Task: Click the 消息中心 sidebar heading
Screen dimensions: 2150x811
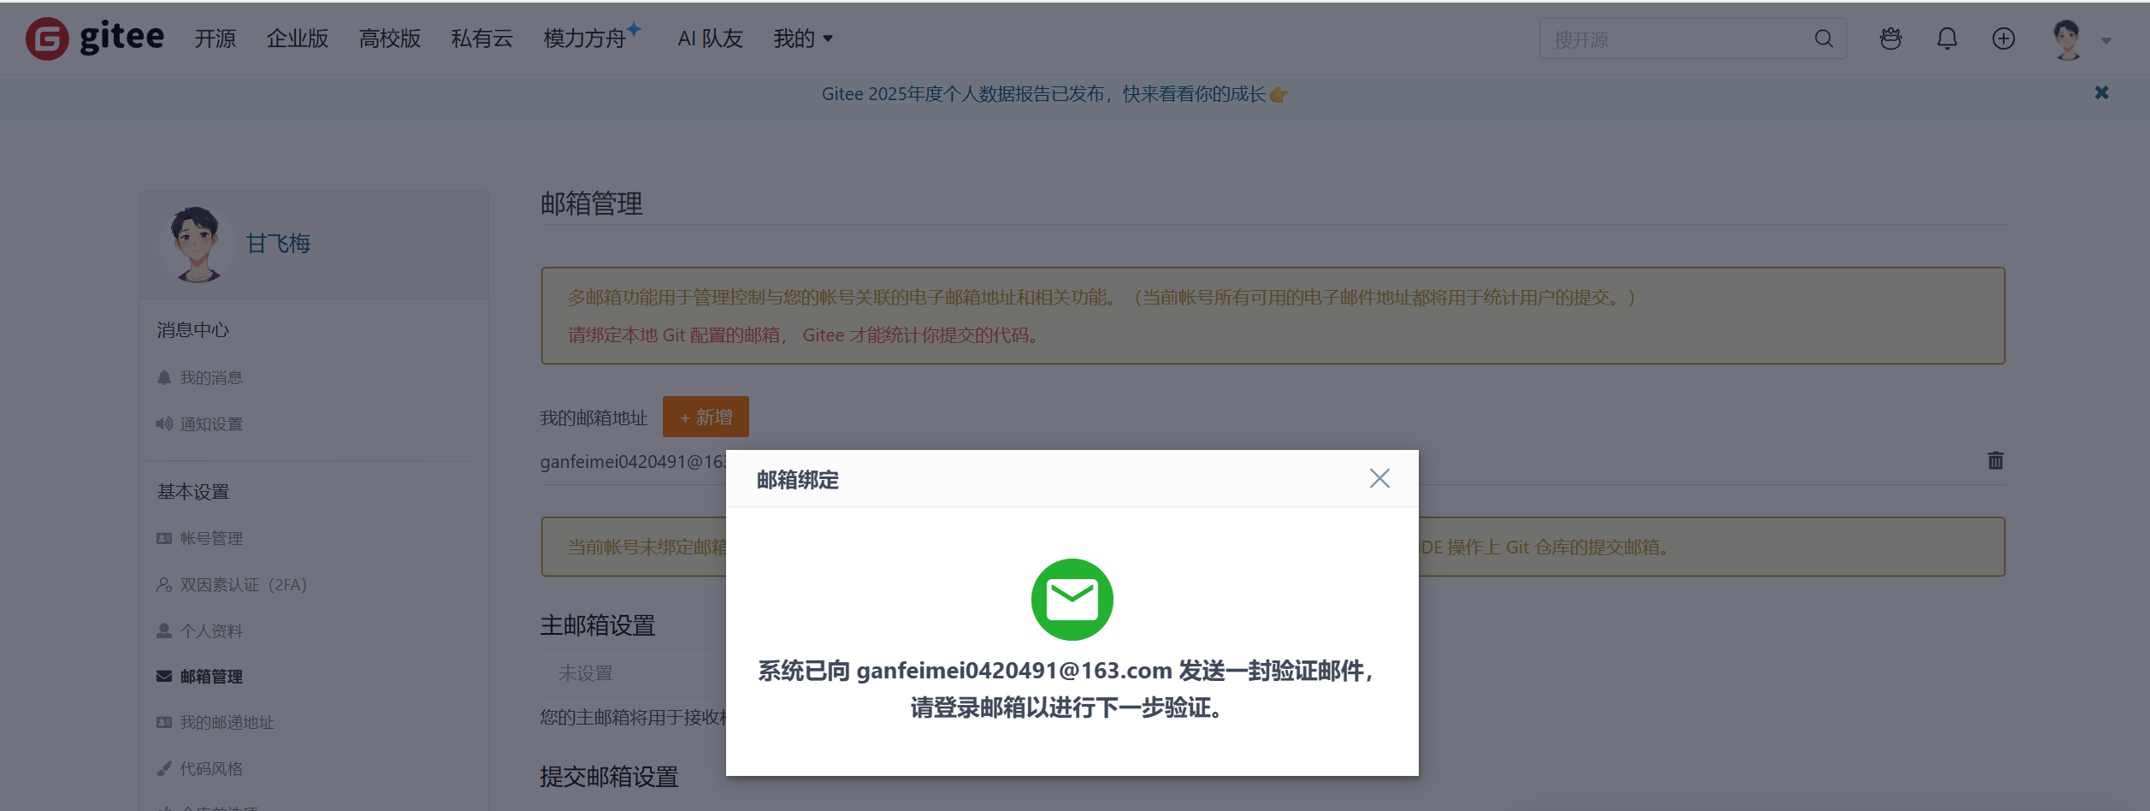Action: pos(193,330)
